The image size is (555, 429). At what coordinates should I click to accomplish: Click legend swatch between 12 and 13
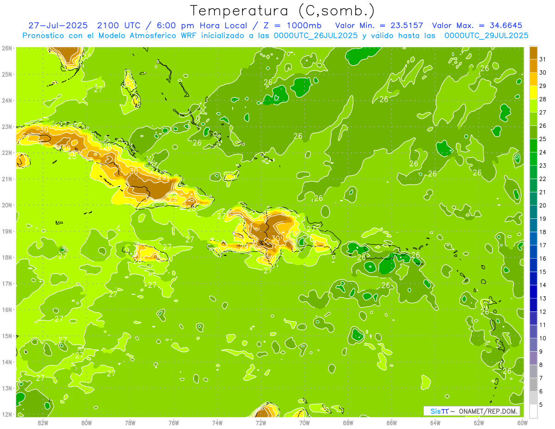tap(533, 305)
